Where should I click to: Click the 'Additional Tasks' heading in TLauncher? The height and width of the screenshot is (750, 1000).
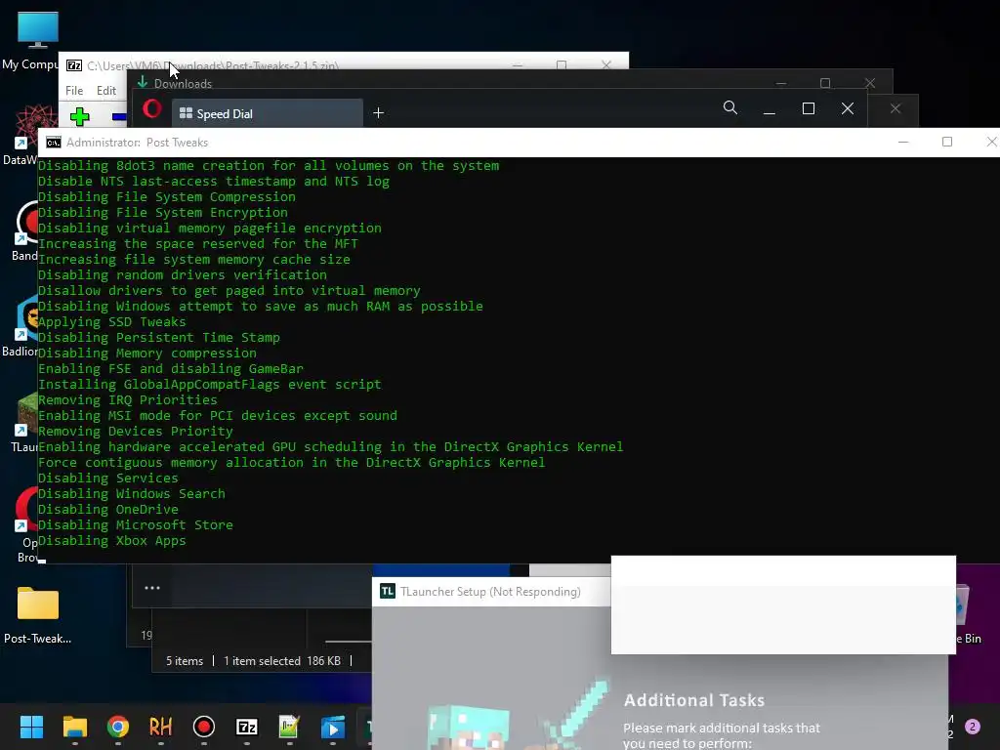tap(694, 700)
